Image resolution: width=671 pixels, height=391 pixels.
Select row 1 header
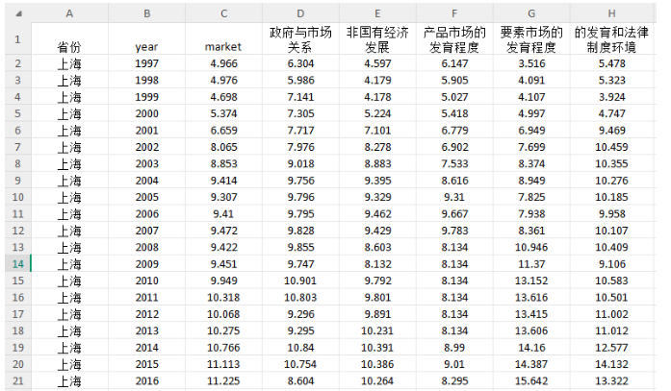point(17,39)
